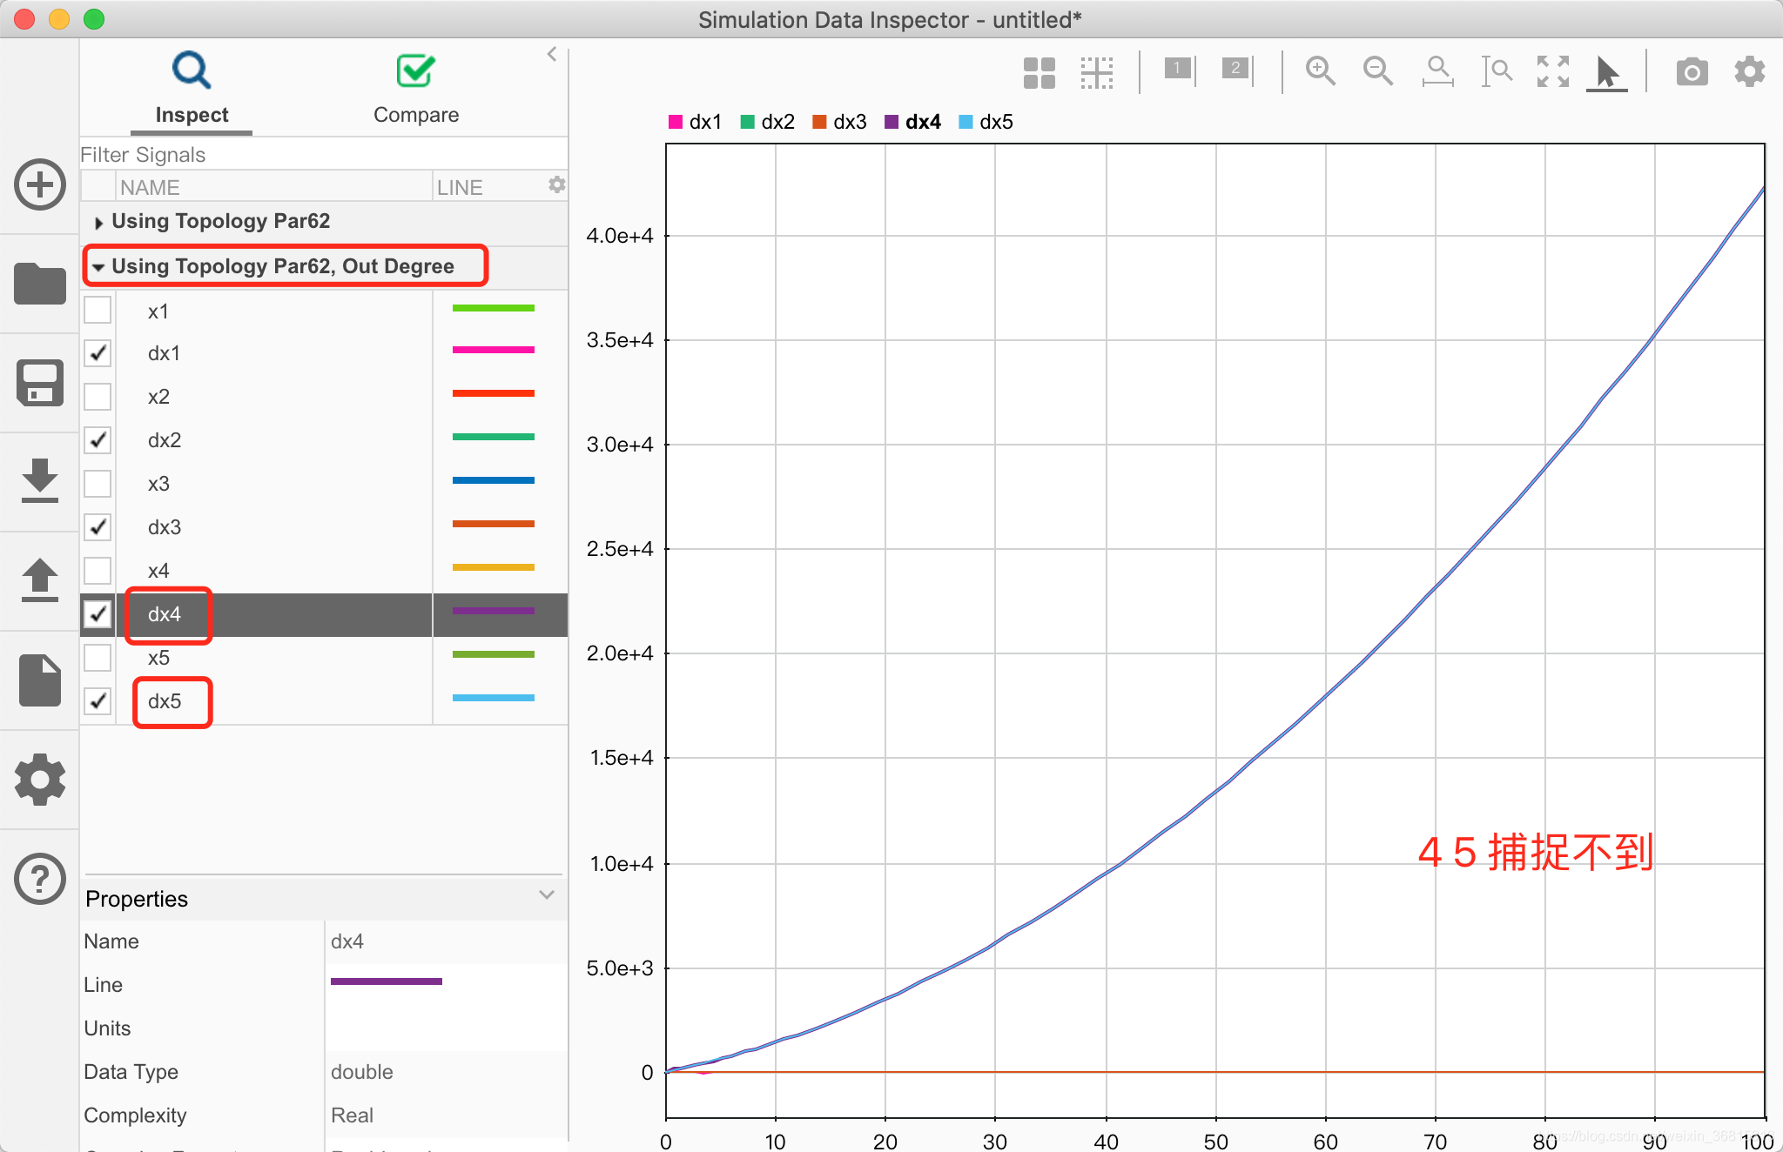The width and height of the screenshot is (1783, 1152).
Task: Expand the Using Topology Par62 run
Action: click(98, 223)
